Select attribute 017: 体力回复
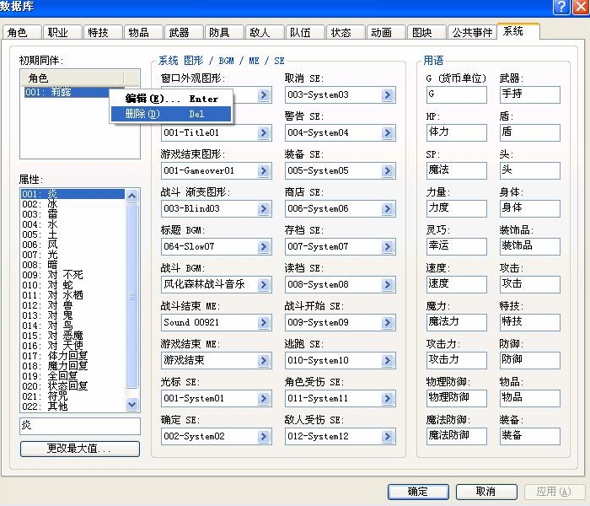Viewport: 590px width, 506px height. [x=72, y=356]
